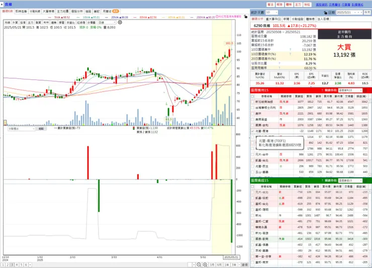The image size is (372, 268).
Task: Toggle the 本益比 indicator button
Action: pos(70,22)
